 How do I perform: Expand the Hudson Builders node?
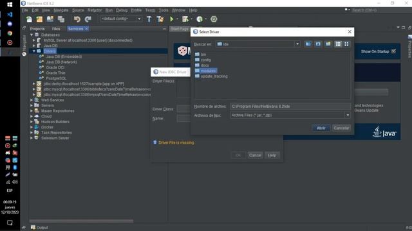[x=32, y=122]
